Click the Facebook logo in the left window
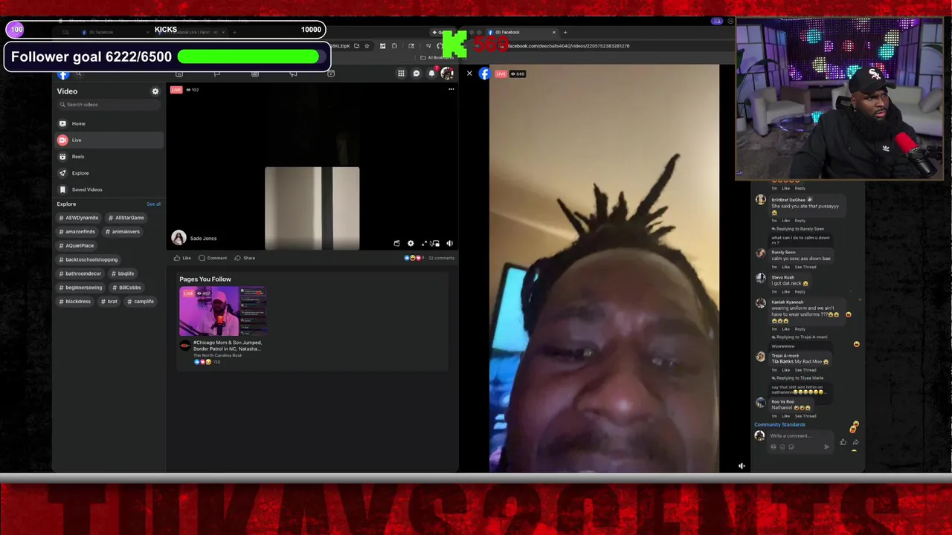Screen dimensions: 952x535 [63, 74]
